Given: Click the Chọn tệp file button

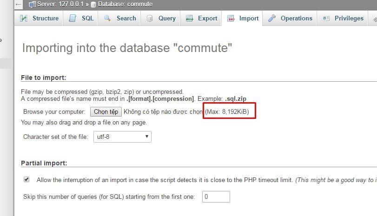Looking at the screenshot, I should click(x=106, y=112).
